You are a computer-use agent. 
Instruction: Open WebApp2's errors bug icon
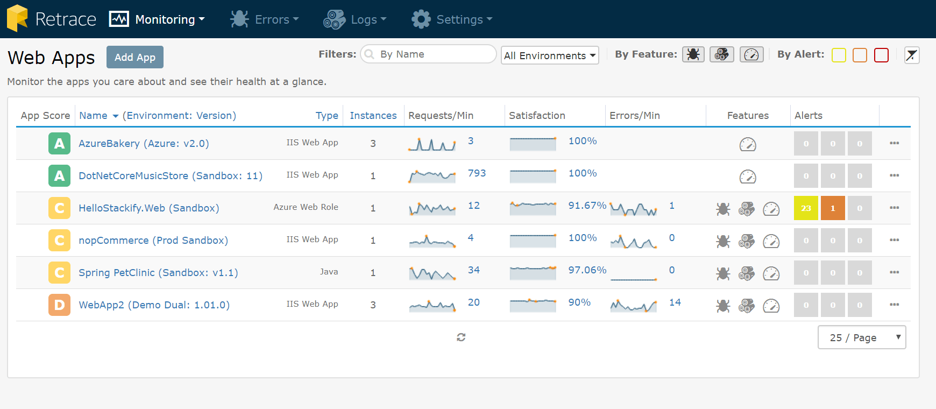pyautogui.click(x=723, y=305)
